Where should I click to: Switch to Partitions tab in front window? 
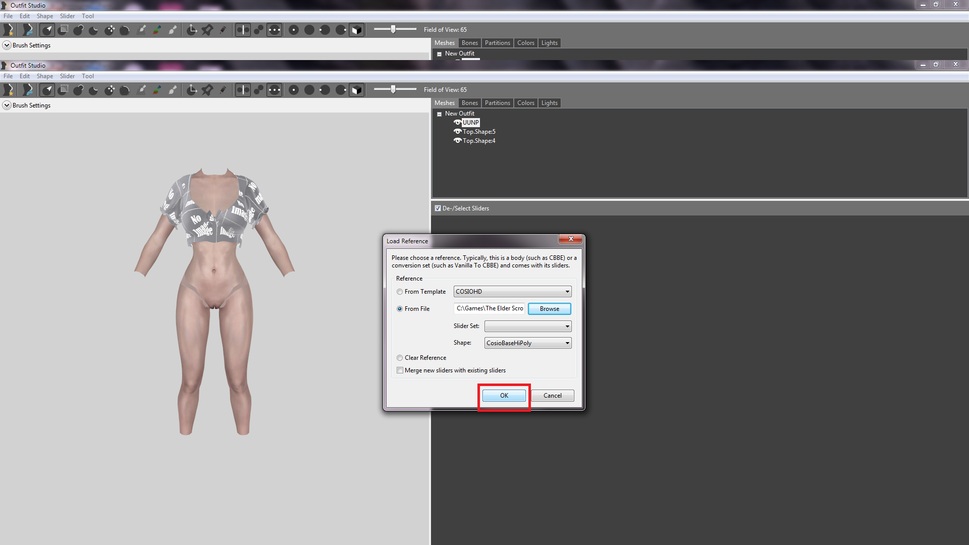tap(497, 103)
